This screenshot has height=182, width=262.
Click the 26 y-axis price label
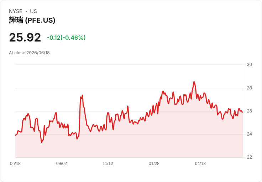click(249, 111)
